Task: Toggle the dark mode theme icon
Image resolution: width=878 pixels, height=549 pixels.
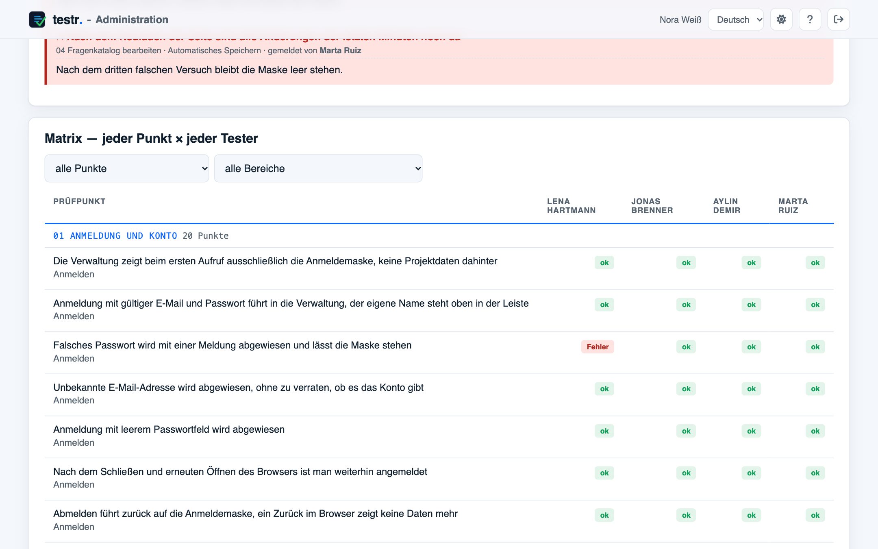Action: click(x=781, y=20)
